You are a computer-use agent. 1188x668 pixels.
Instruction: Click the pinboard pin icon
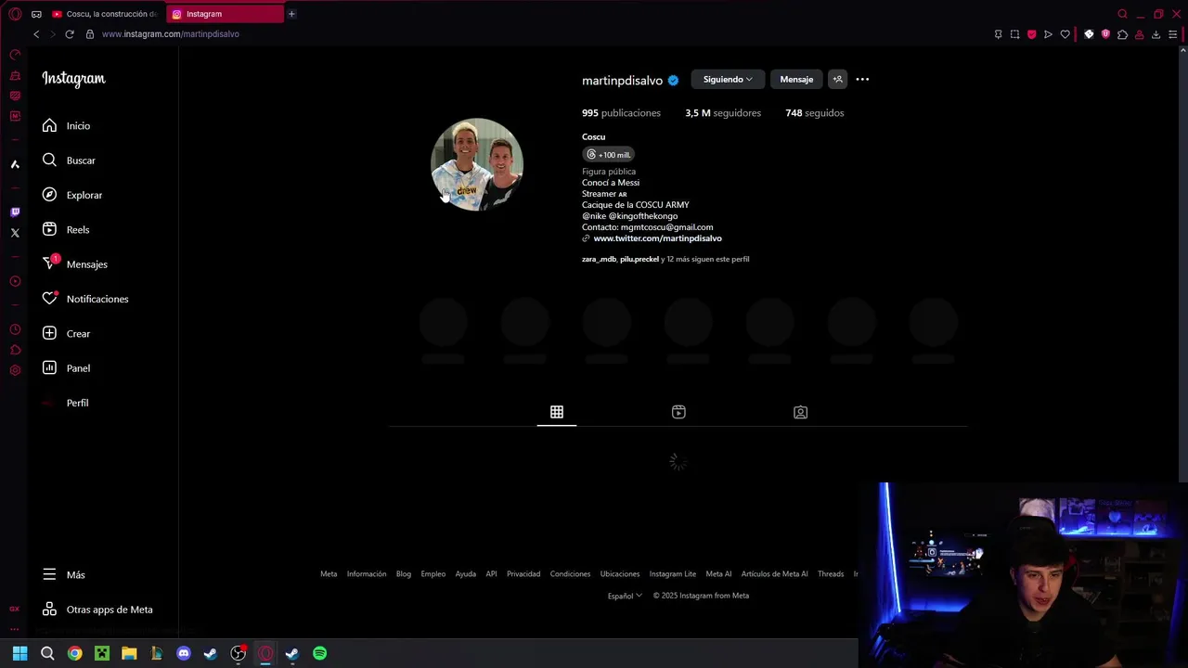[998, 34]
